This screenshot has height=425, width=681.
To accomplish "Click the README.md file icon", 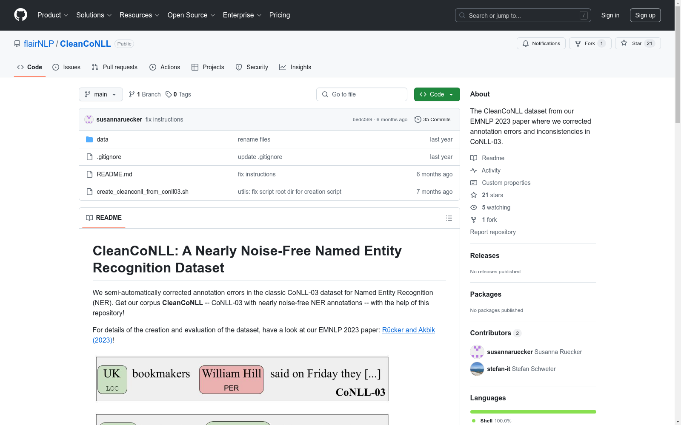I will tap(89, 174).
